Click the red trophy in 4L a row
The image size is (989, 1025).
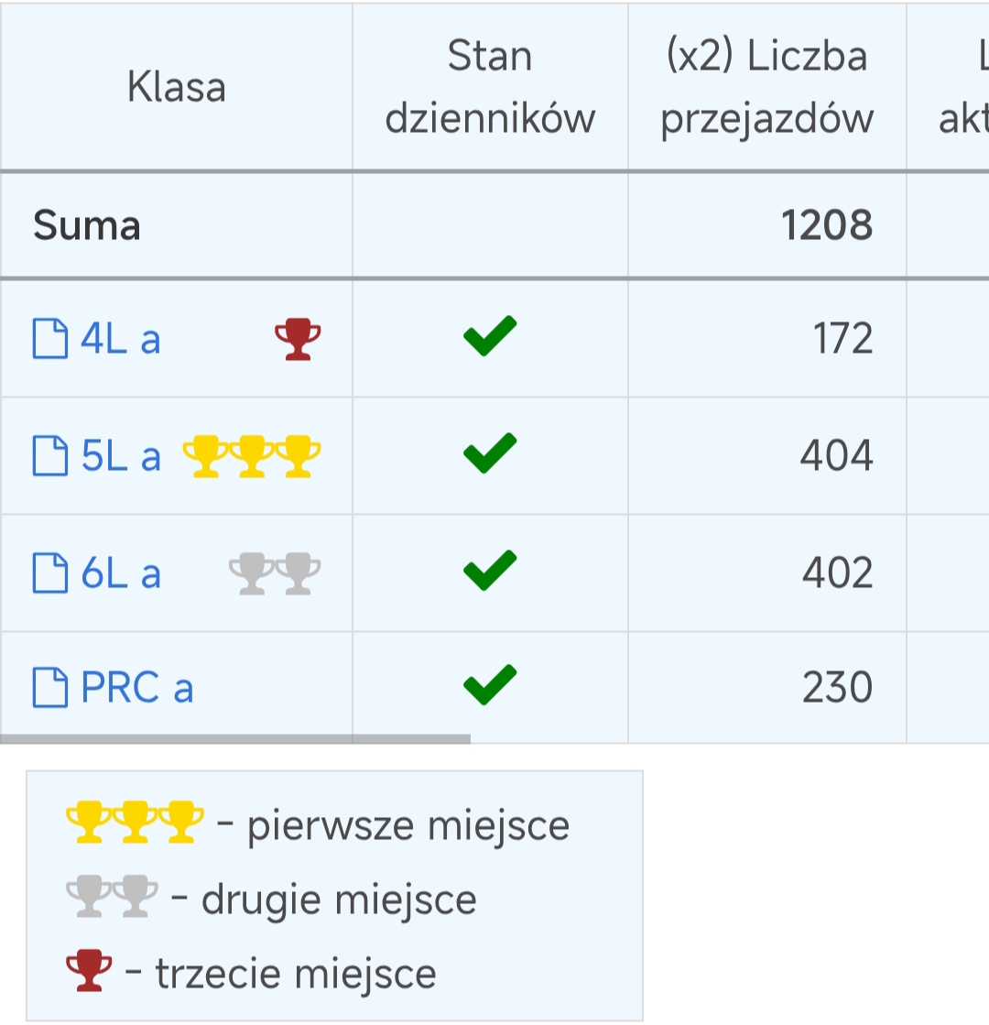click(x=298, y=339)
